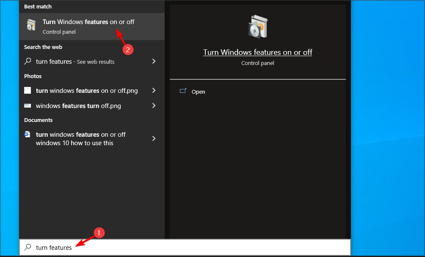
Task: Click the thumbnail icon for 'windows features turn off.png'
Action: tap(28, 106)
